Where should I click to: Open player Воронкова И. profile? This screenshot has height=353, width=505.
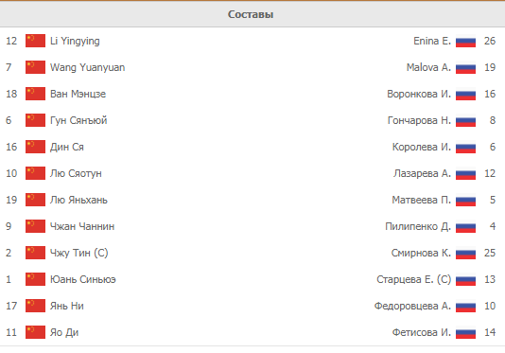click(x=419, y=94)
